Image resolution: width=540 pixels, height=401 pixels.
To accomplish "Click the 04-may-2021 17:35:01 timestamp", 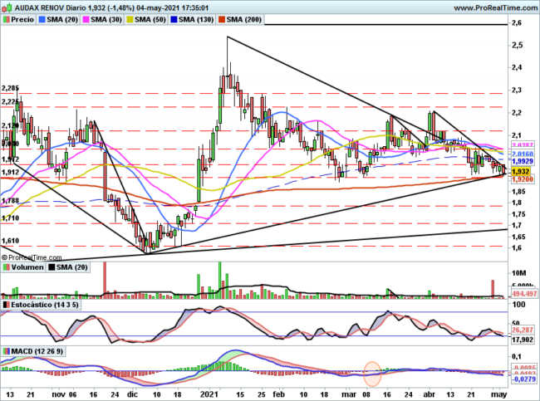I will pos(172,7).
